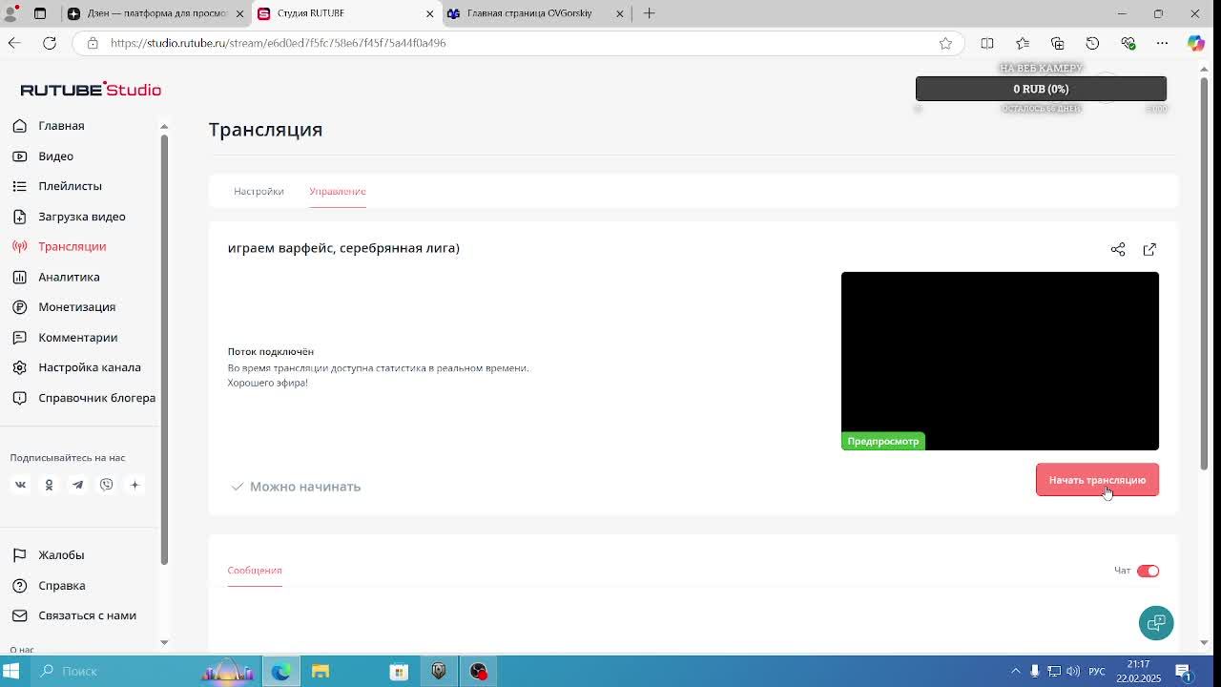
Task: Open File Explorer from taskbar
Action: [321, 671]
